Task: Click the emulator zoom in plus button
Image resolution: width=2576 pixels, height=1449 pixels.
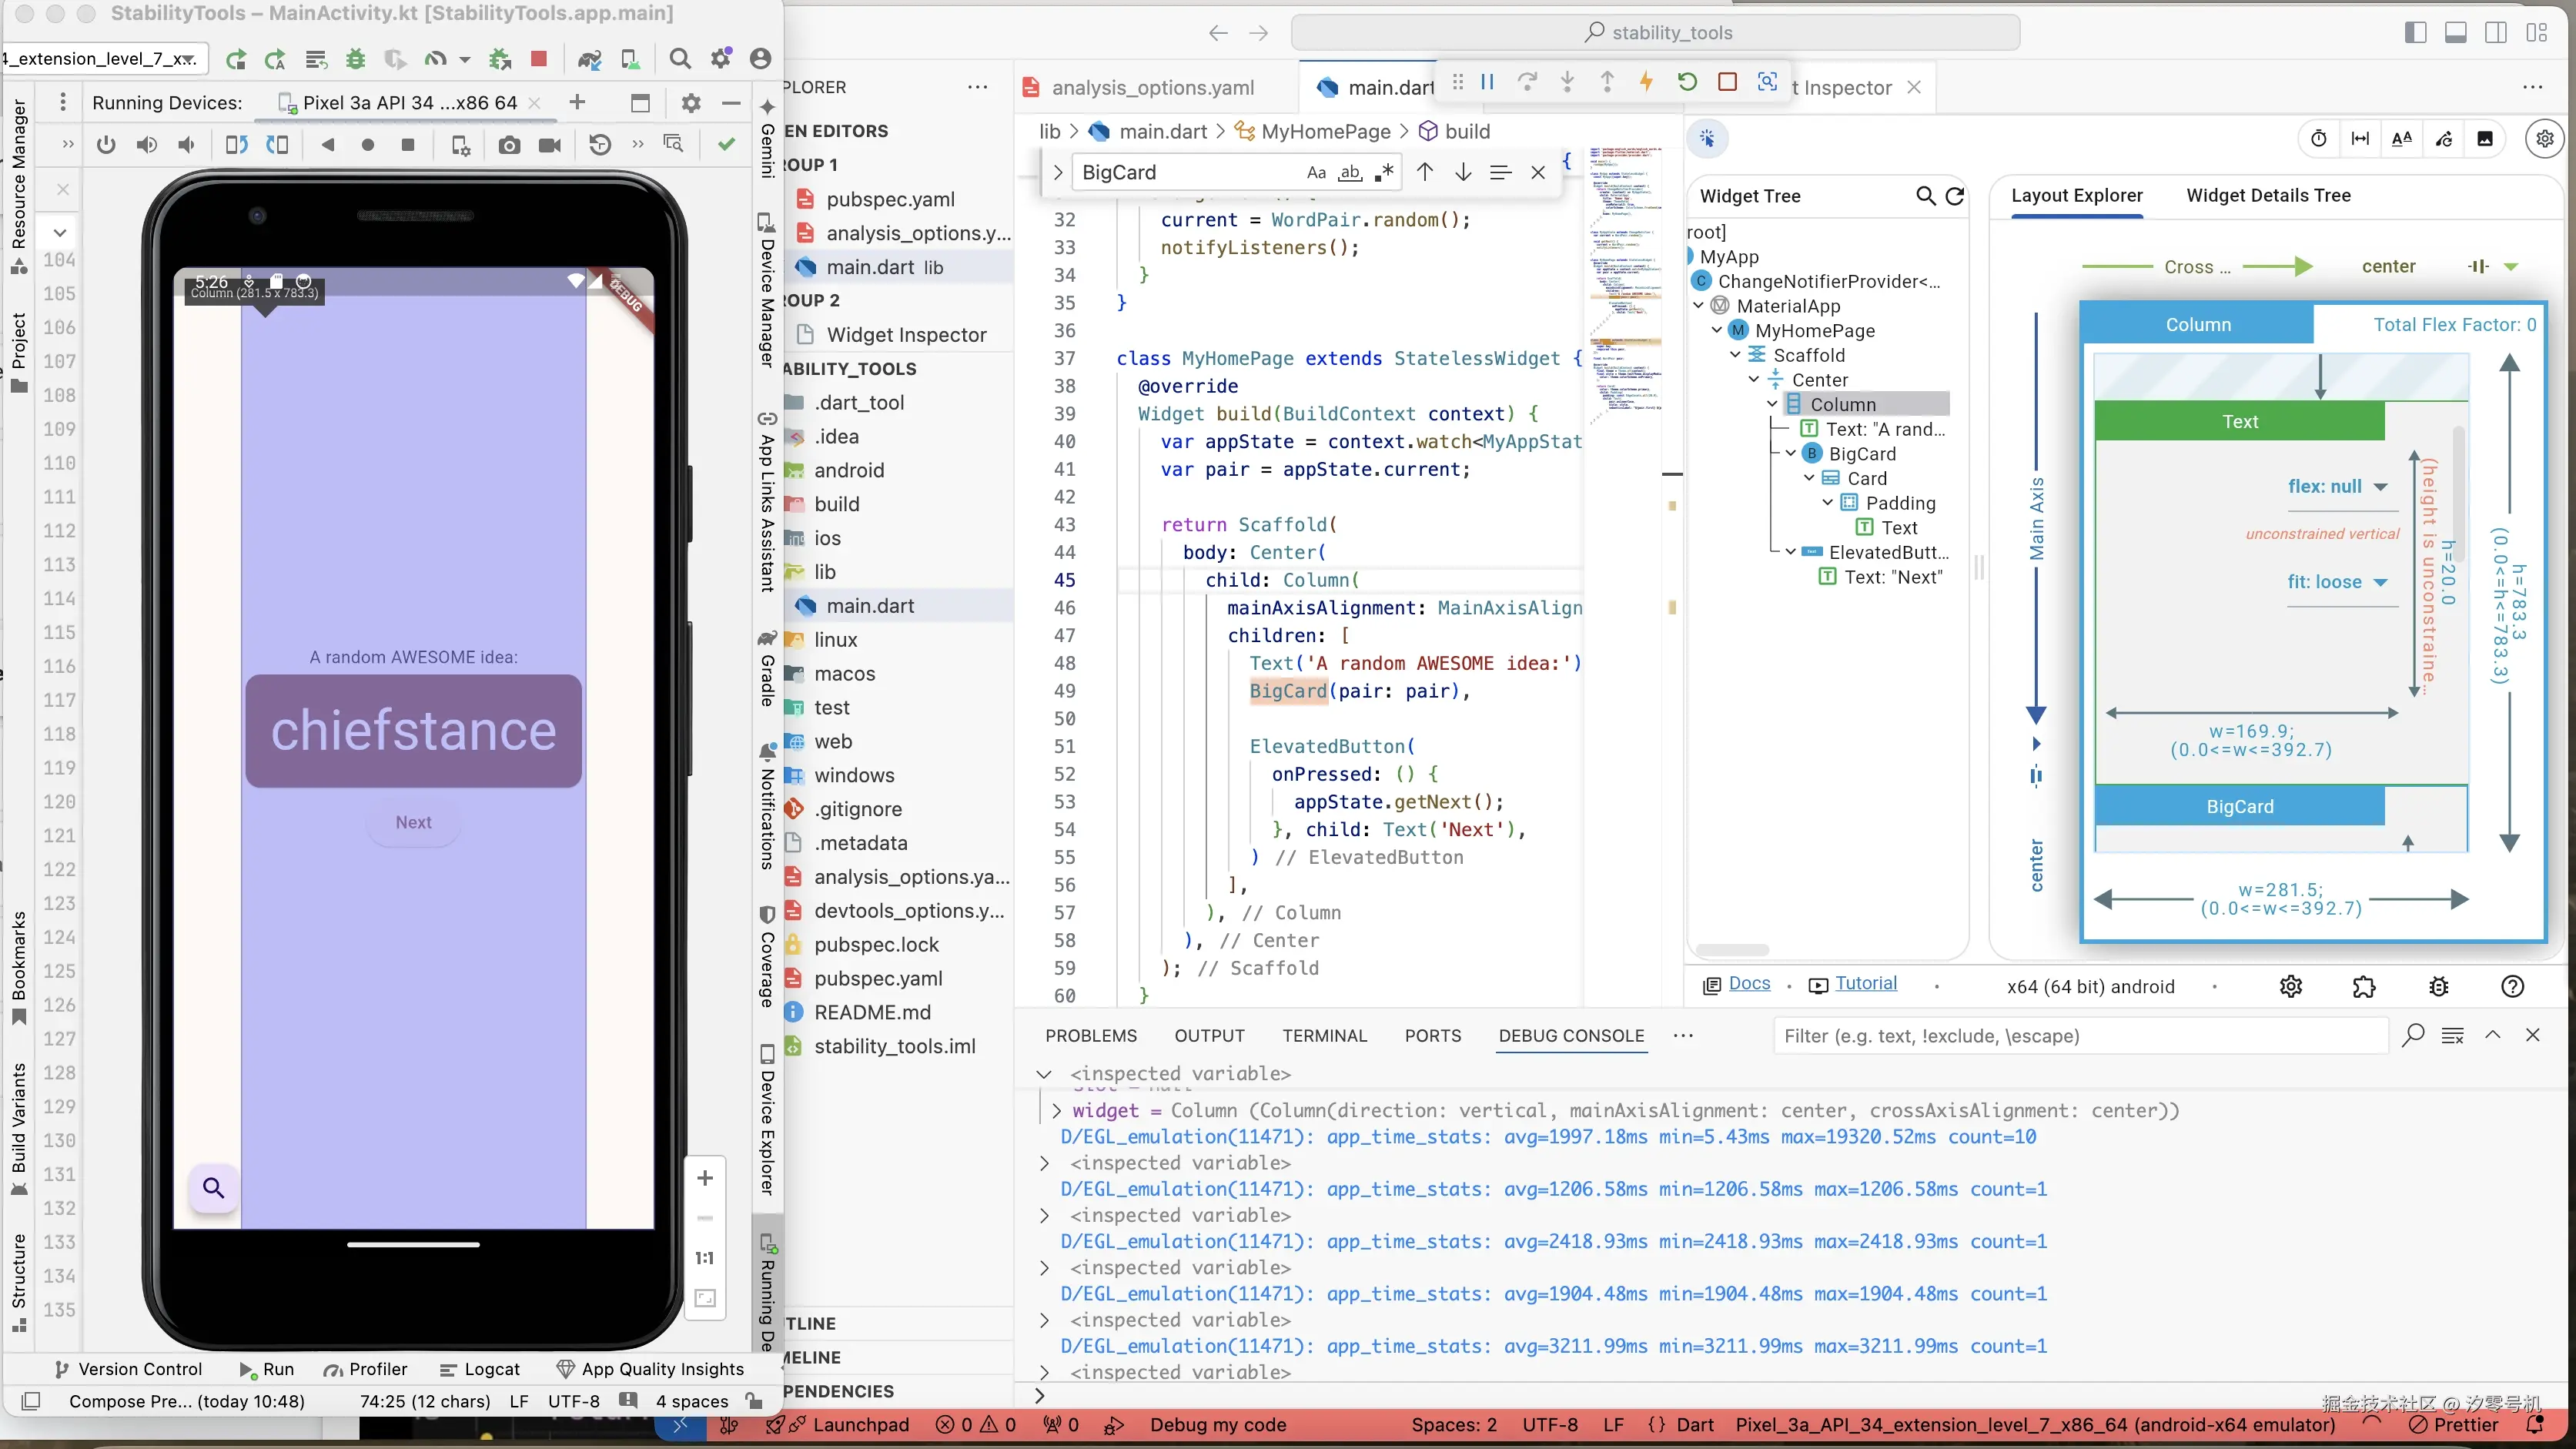Action: pos(705,1178)
